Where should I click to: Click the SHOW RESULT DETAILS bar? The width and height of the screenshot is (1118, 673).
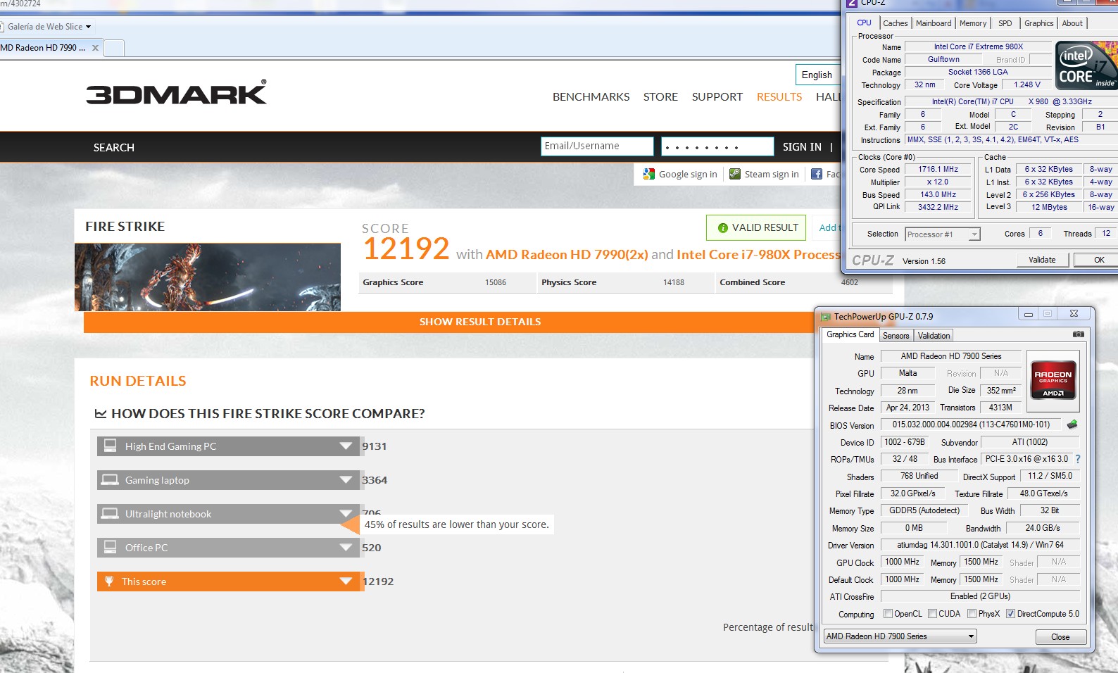coord(480,322)
